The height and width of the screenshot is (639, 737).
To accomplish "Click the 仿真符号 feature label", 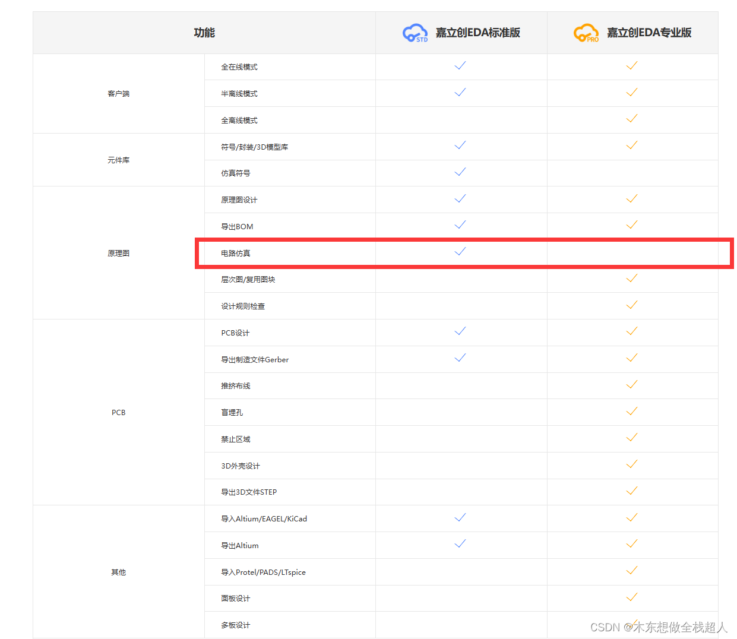I will click(x=236, y=173).
